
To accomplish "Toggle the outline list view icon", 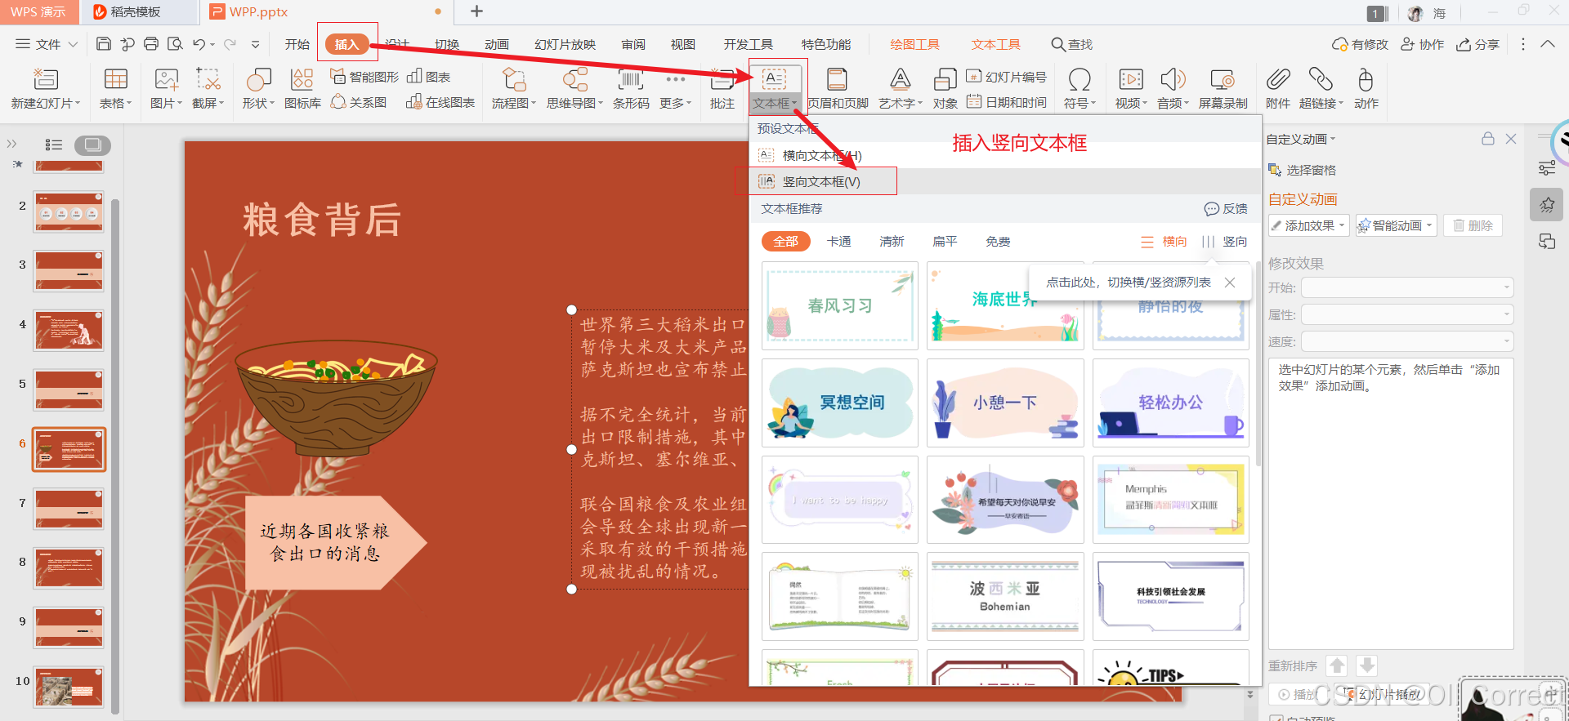I will click(54, 145).
